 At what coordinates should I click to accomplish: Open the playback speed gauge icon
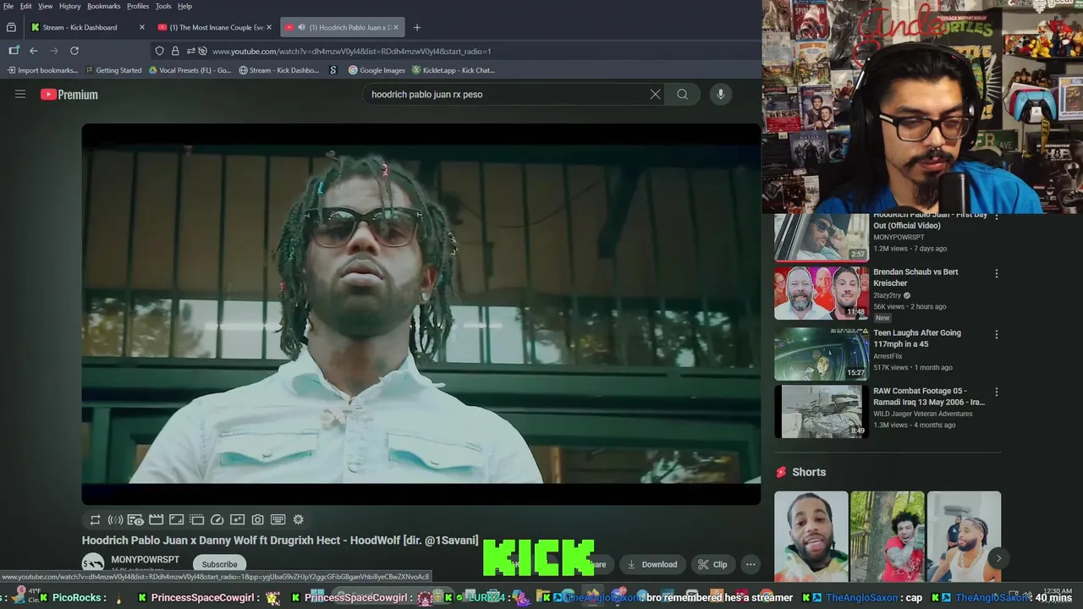click(x=217, y=519)
